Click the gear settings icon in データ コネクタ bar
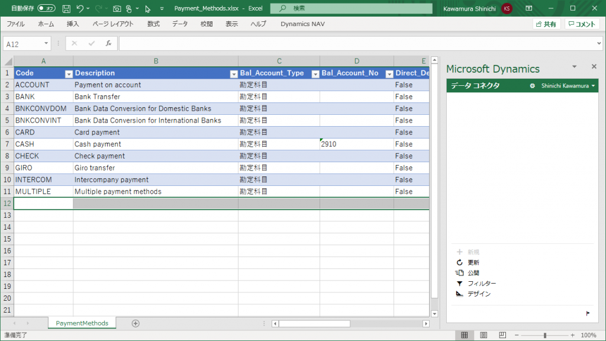The width and height of the screenshot is (606, 341). coord(532,86)
